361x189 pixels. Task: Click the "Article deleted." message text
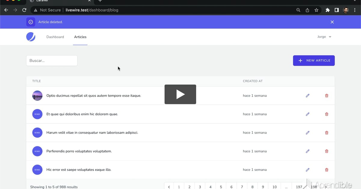pyautogui.click(x=51, y=22)
